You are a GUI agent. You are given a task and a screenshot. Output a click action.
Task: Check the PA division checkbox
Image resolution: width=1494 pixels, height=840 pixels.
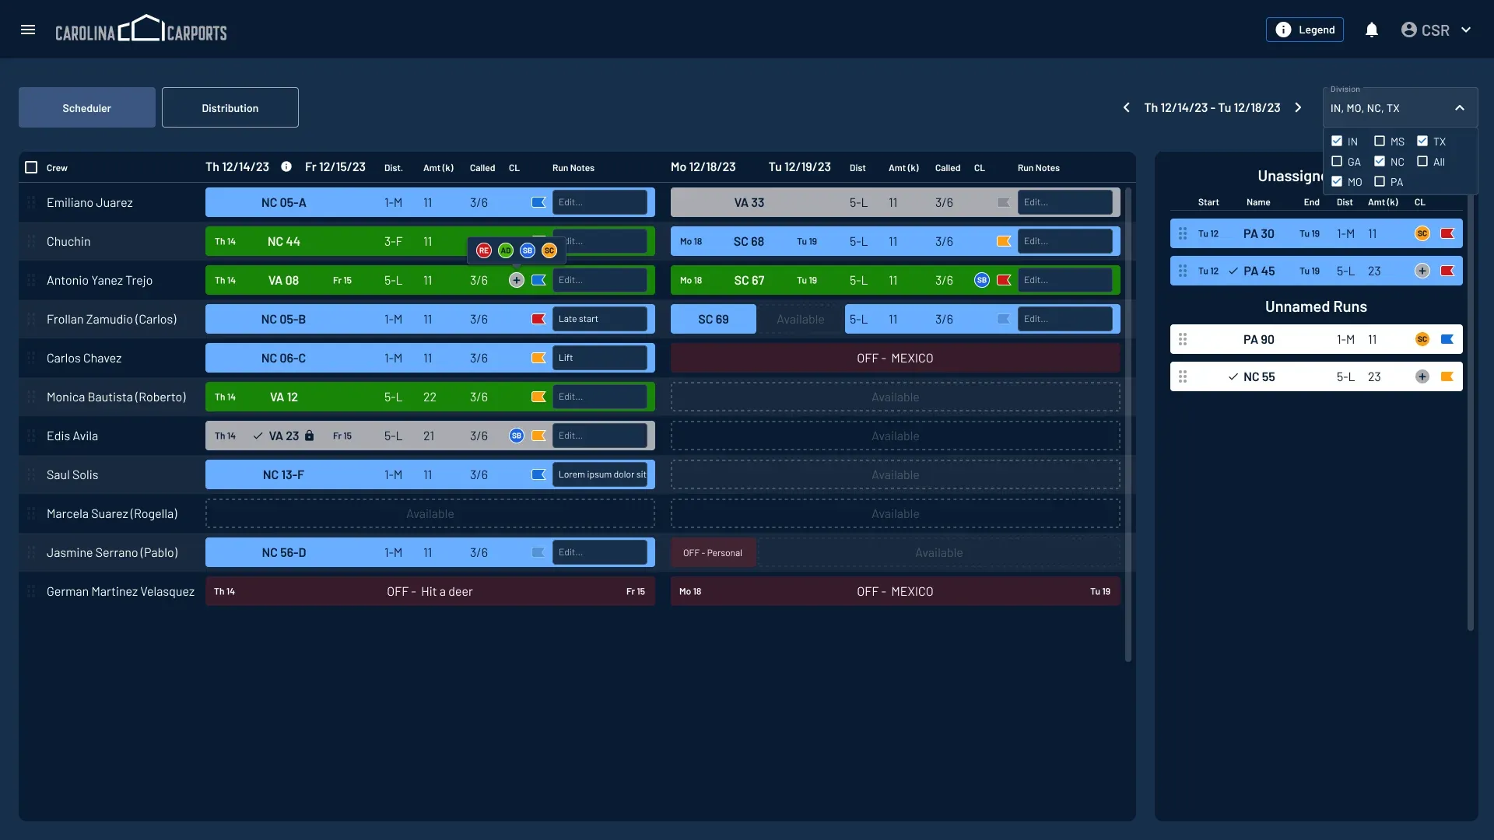point(1380,181)
